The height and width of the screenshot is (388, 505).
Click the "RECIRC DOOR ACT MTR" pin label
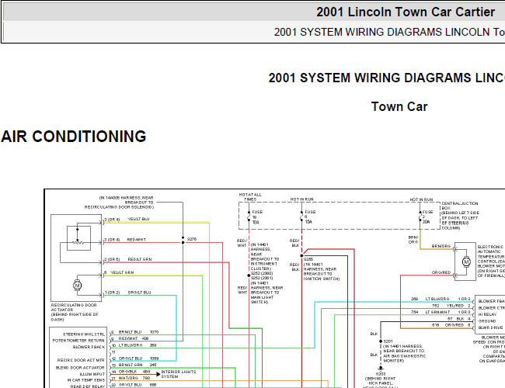pyautogui.click(x=81, y=360)
